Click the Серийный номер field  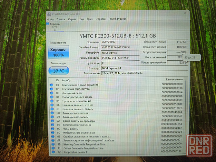(x=120, y=47)
